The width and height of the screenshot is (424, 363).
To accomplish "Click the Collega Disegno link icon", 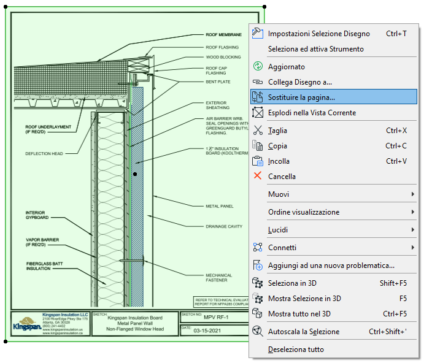I will tap(258, 82).
